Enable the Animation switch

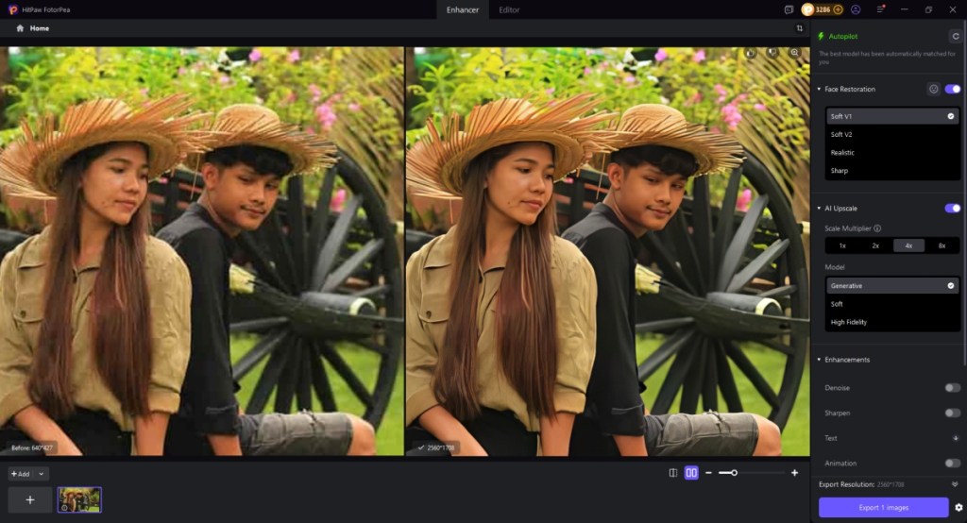point(952,464)
